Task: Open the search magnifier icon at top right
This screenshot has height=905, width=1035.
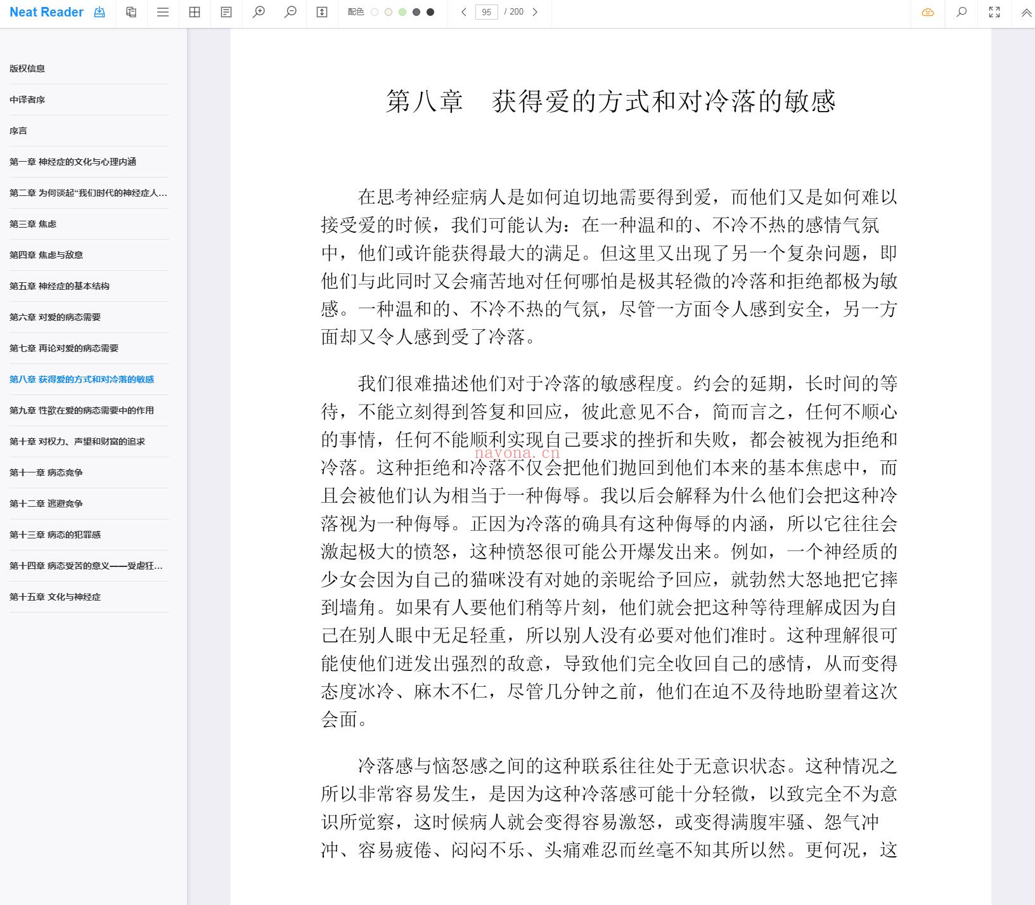Action: [x=961, y=12]
